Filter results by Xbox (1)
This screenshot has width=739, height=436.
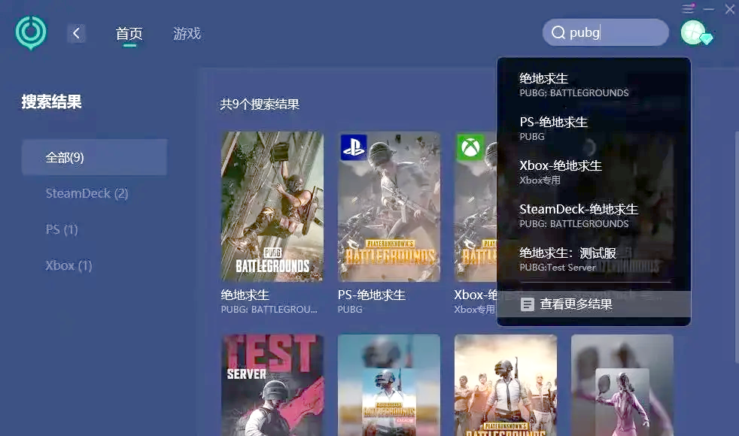click(68, 265)
